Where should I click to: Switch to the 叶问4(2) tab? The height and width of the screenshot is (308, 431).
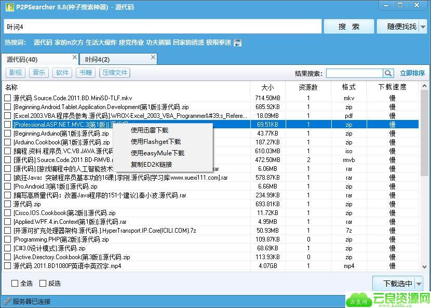118,59
